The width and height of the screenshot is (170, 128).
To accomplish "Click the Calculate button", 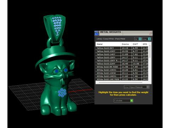I will point(124,101).
